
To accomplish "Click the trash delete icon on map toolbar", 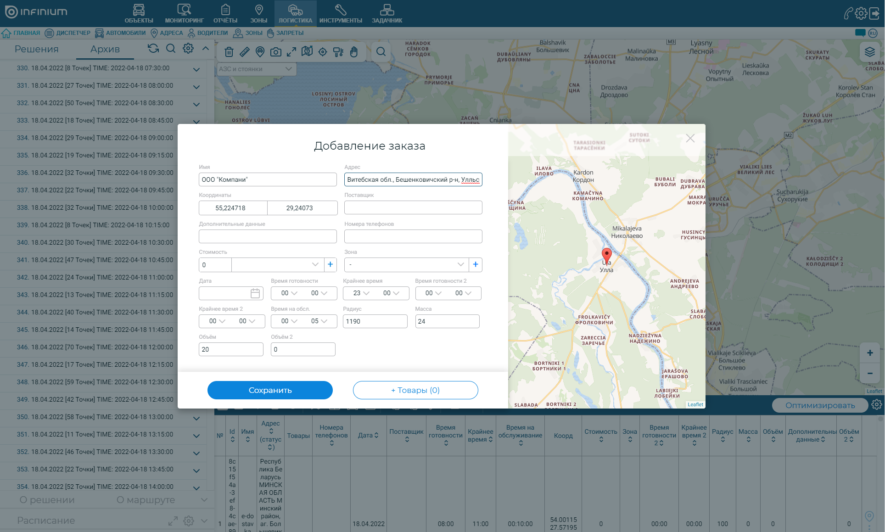I will [x=229, y=52].
